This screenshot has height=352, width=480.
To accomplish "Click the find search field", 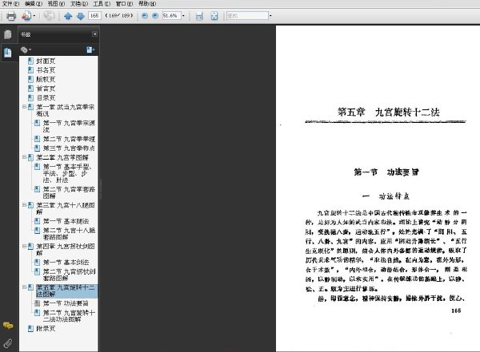I will coord(247,16).
